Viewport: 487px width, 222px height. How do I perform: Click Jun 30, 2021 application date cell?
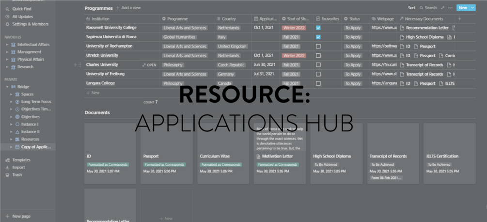265,64
